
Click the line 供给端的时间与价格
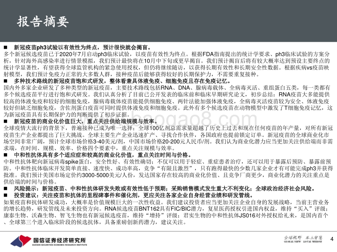(x=30, y=182)
